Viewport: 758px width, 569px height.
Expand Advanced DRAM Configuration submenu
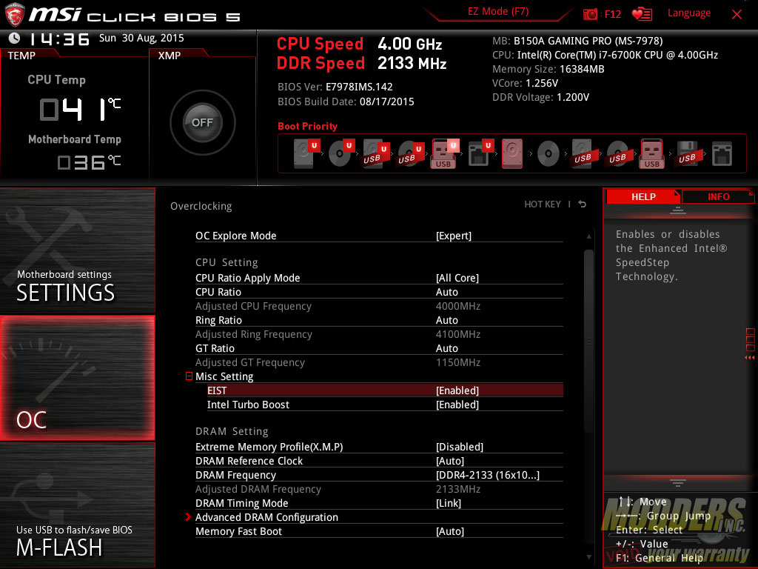click(x=266, y=517)
